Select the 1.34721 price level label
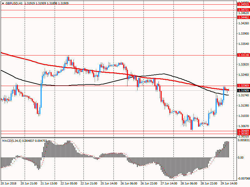 pos(243,10)
